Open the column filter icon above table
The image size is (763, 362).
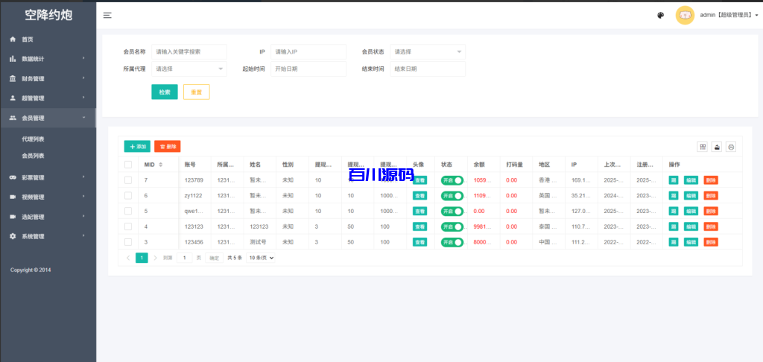pyautogui.click(x=702, y=147)
